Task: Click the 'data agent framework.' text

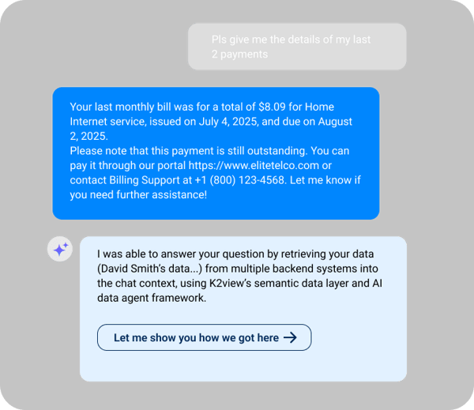Action: pos(152,298)
